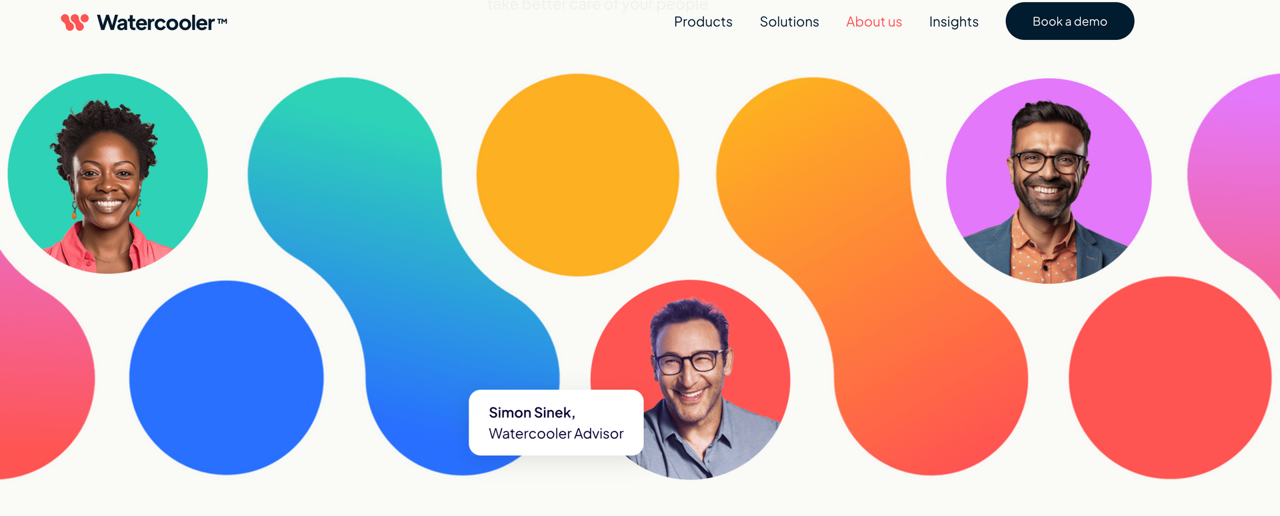Select the woman's portrait on teal circle
Viewport: 1280px width, 516px height.
(108, 173)
